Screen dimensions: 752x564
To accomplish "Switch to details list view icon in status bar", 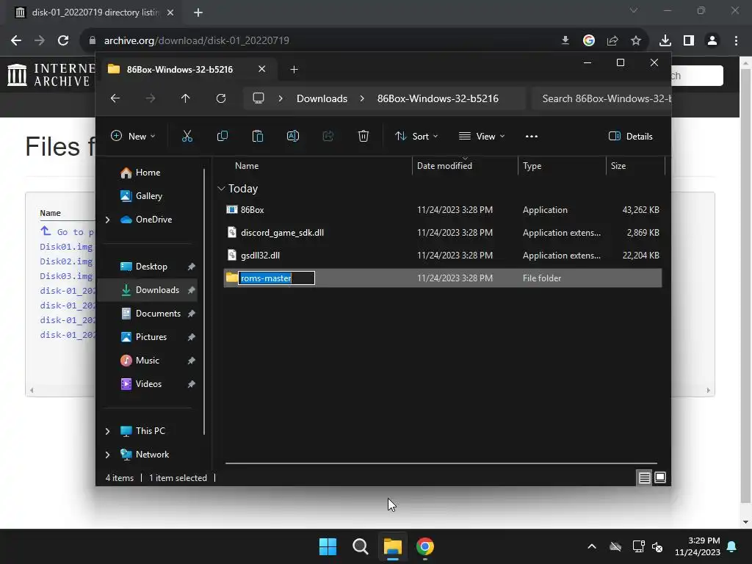I will [x=644, y=477].
